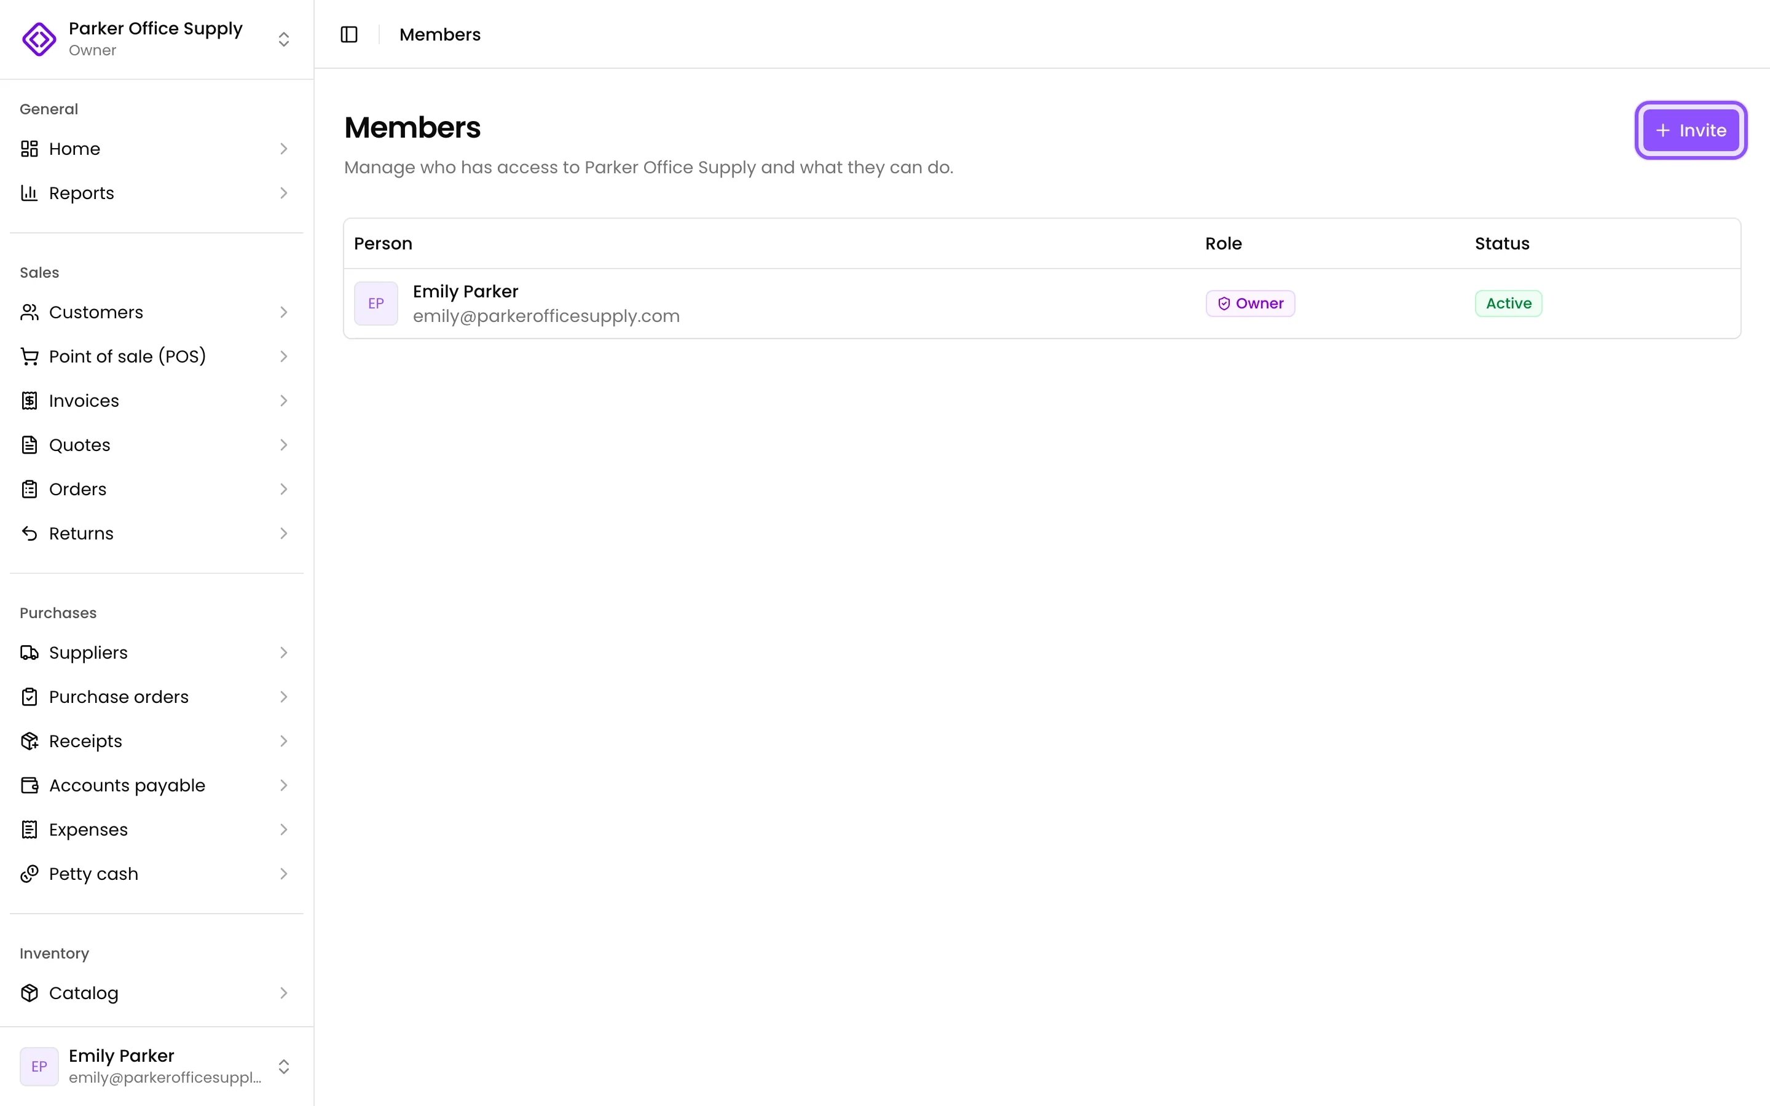
Task: Click the Active status badge
Action: [x=1509, y=304]
